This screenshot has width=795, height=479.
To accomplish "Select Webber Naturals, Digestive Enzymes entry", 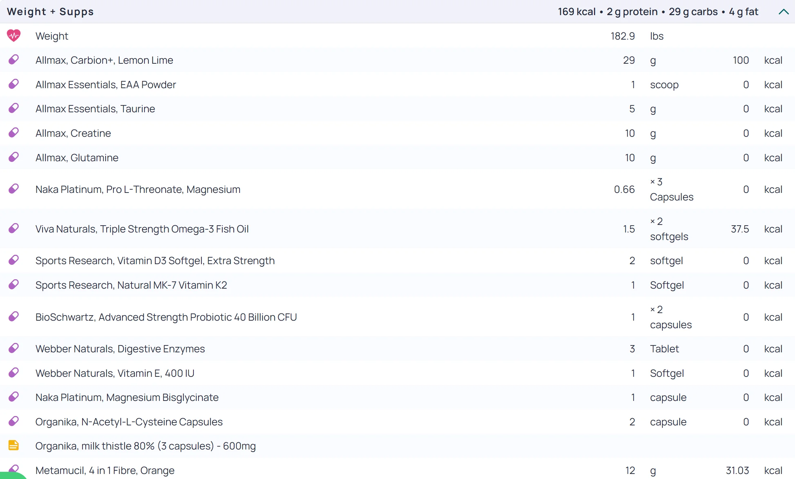I will 120,349.
